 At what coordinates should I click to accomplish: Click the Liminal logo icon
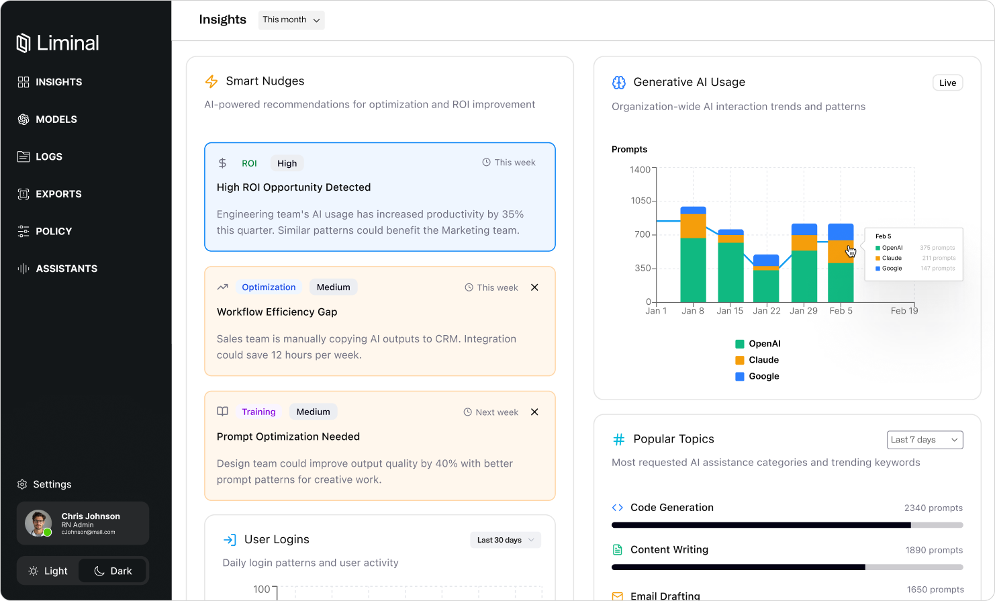[23, 43]
